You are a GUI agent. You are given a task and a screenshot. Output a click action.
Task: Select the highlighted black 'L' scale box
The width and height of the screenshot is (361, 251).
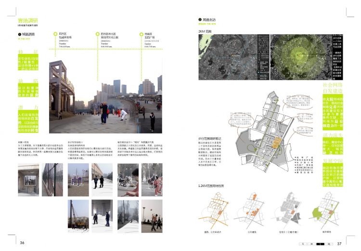(320, 244)
